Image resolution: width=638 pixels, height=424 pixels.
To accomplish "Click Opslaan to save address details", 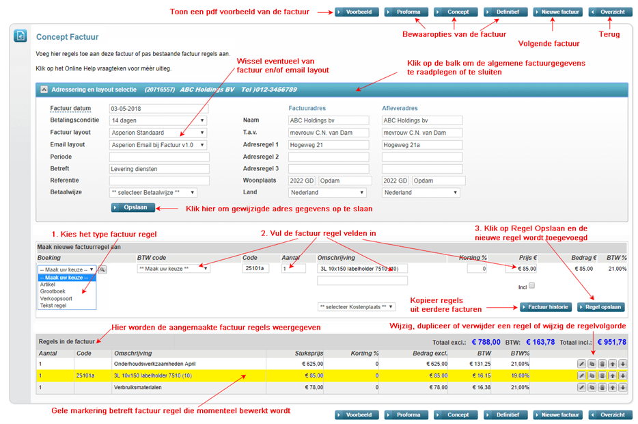I will click(x=133, y=208).
